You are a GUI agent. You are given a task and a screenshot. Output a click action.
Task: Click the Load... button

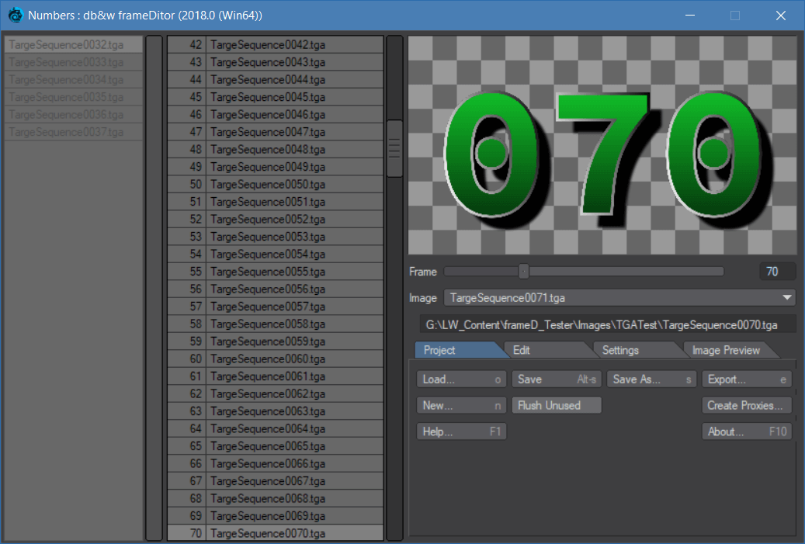[x=461, y=379]
